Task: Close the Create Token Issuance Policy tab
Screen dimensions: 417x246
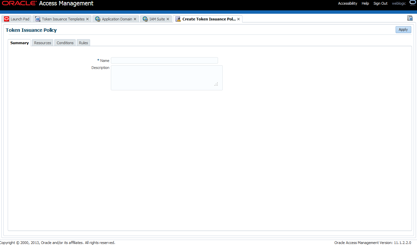Action: (x=238, y=19)
